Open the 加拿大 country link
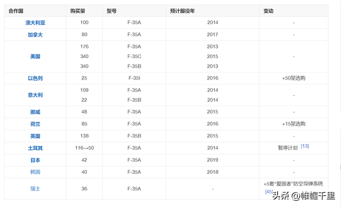This screenshot has height=206, width=341. 35,35
